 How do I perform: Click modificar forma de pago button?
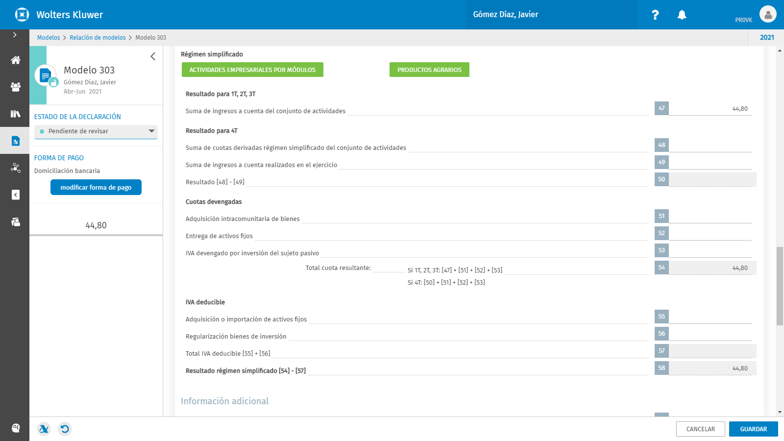pos(96,187)
